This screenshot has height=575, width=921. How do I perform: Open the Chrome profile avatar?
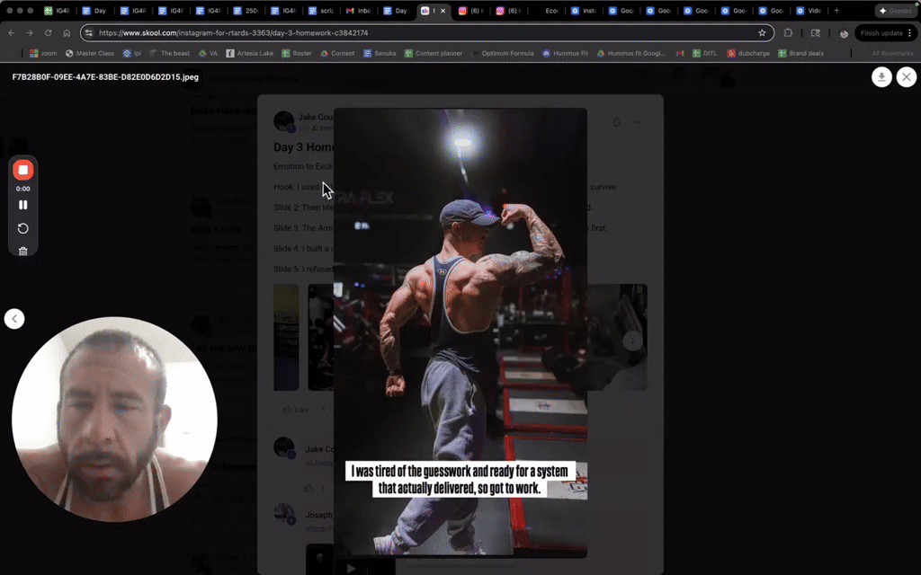coord(844,33)
